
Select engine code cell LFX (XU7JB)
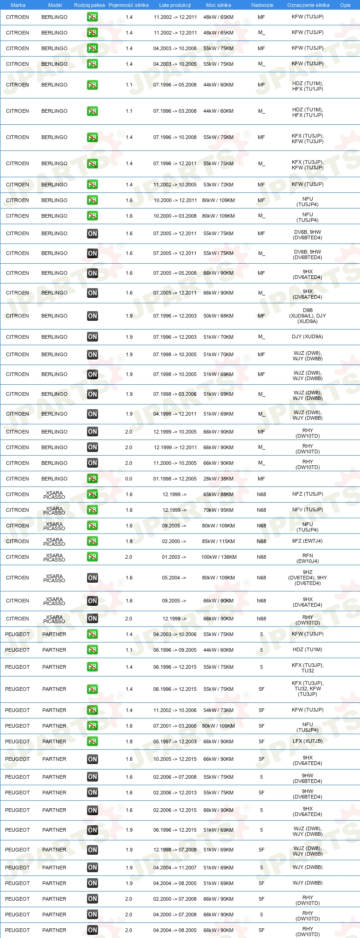pyautogui.click(x=308, y=741)
